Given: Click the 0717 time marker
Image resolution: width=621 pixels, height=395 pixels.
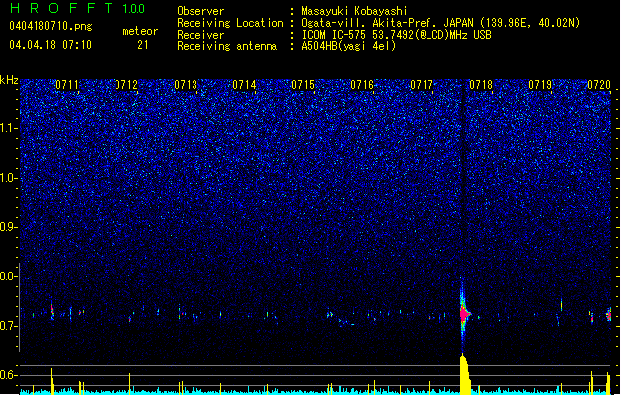Looking at the screenshot, I should pos(422,85).
